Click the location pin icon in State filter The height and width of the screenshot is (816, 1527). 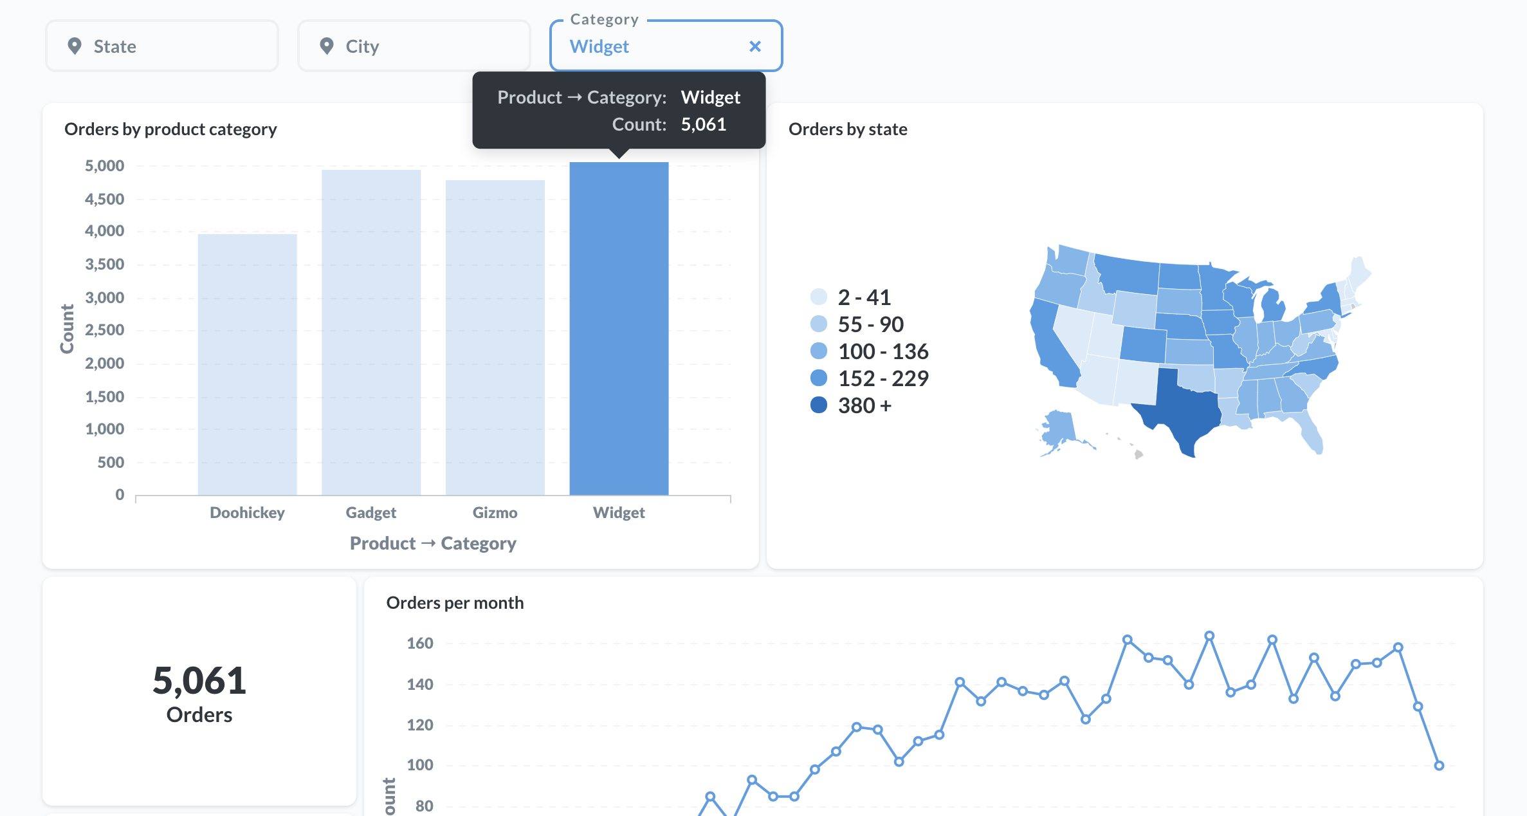[75, 46]
